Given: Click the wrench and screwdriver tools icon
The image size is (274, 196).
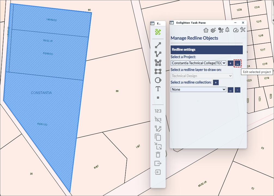Looking at the screenshot, I should [243, 30].
